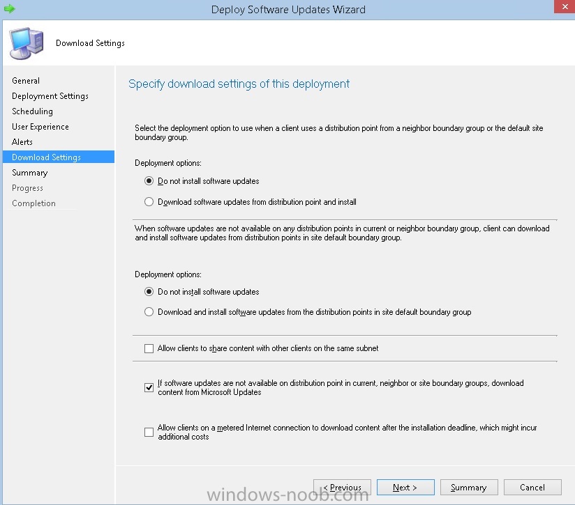575x505 pixels.
Task: Jump to Summary in the sidebar
Action: (30, 173)
